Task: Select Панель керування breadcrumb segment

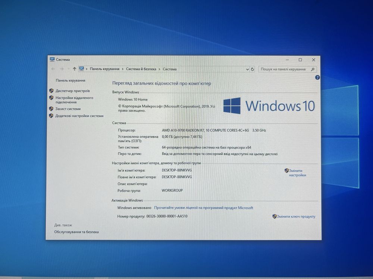Action: tap(105, 69)
